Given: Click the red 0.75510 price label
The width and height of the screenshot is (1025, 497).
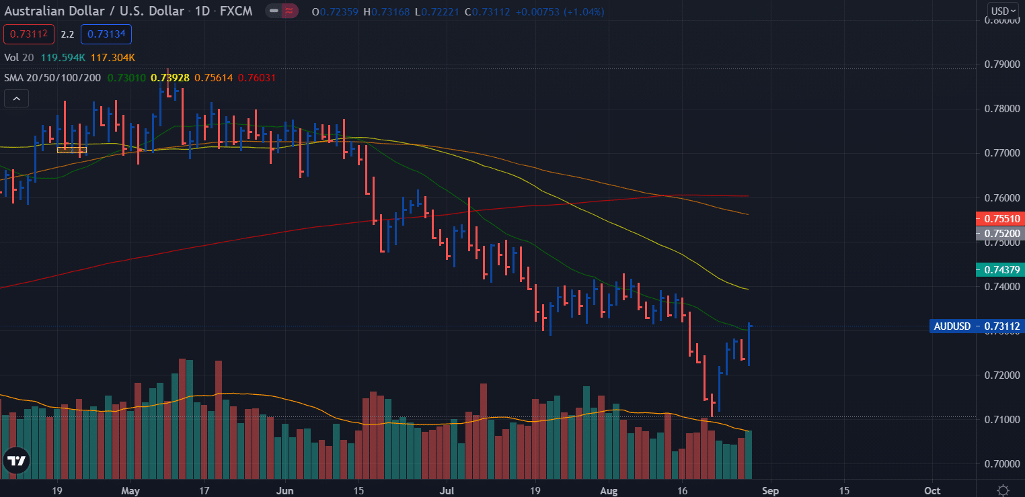Looking at the screenshot, I should click(x=999, y=219).
